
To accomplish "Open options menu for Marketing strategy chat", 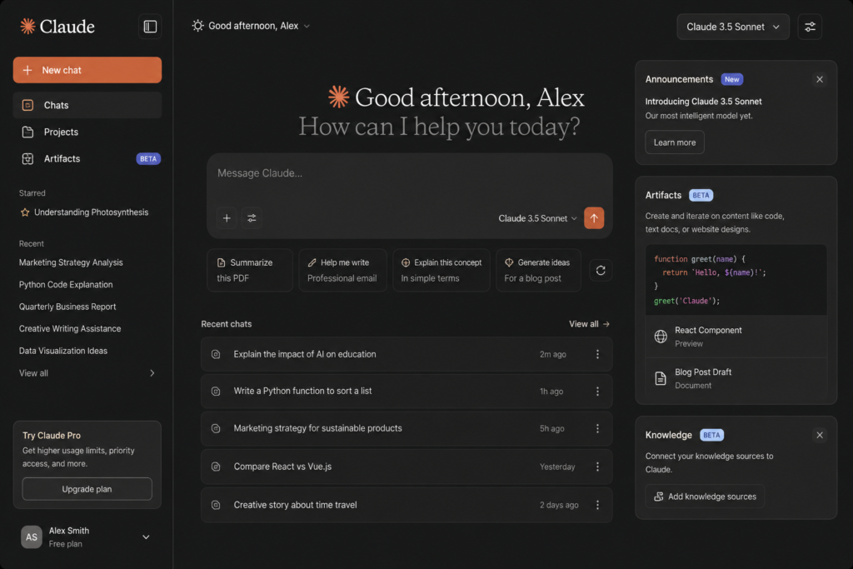I will pos(597,429).
